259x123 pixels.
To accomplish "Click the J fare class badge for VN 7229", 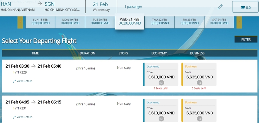I will [x=200, y=83].
